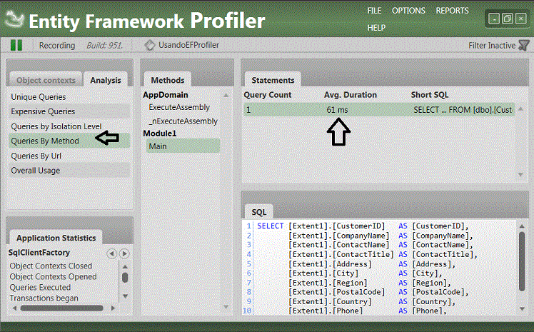Click Queries Executed statistic
This screenshot has height=332, width=534.
pos(40,288)
